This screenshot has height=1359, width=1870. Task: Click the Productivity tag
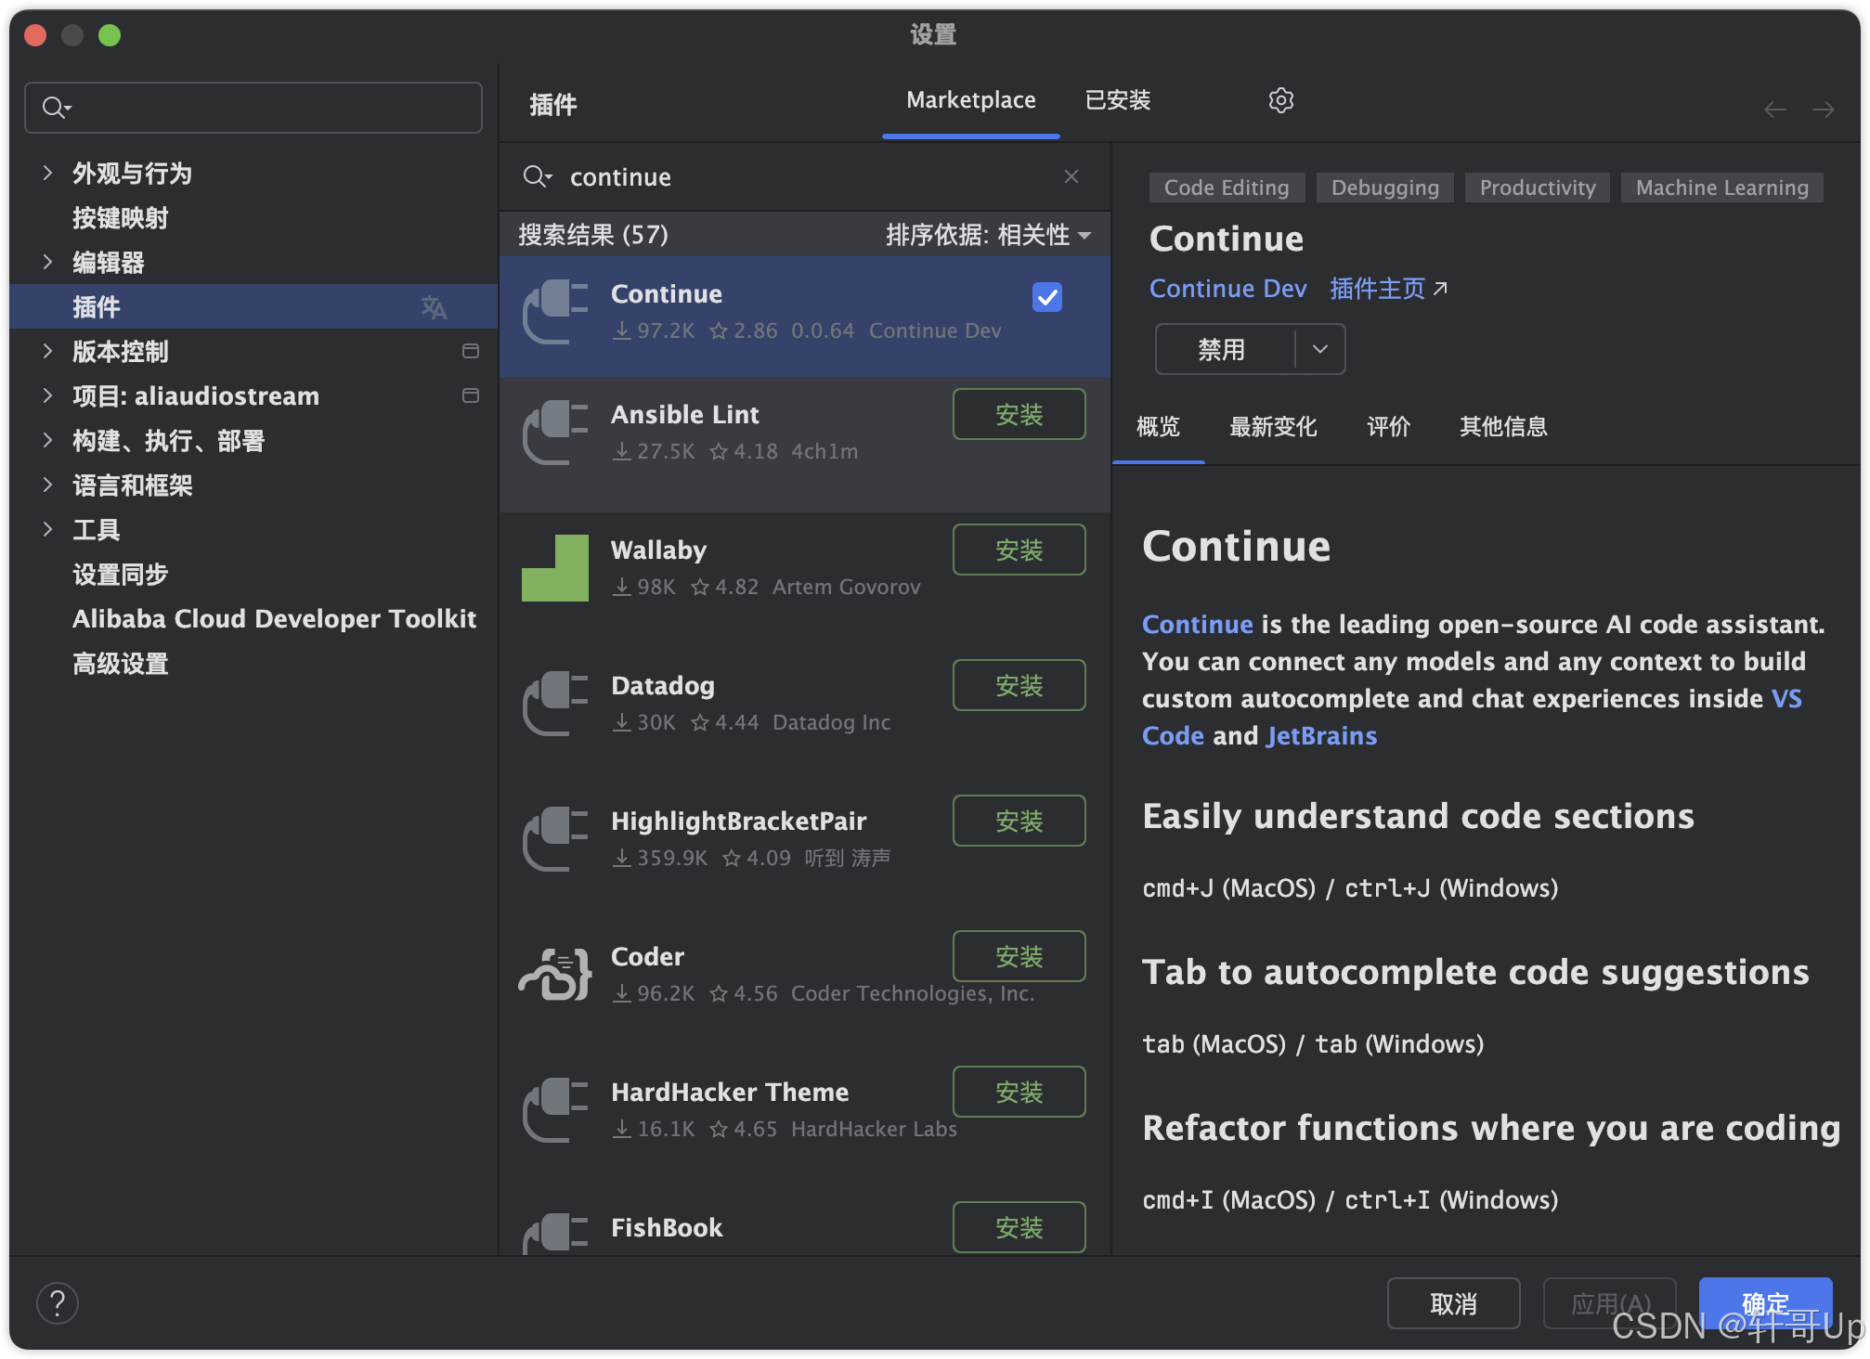(1538, 188)
